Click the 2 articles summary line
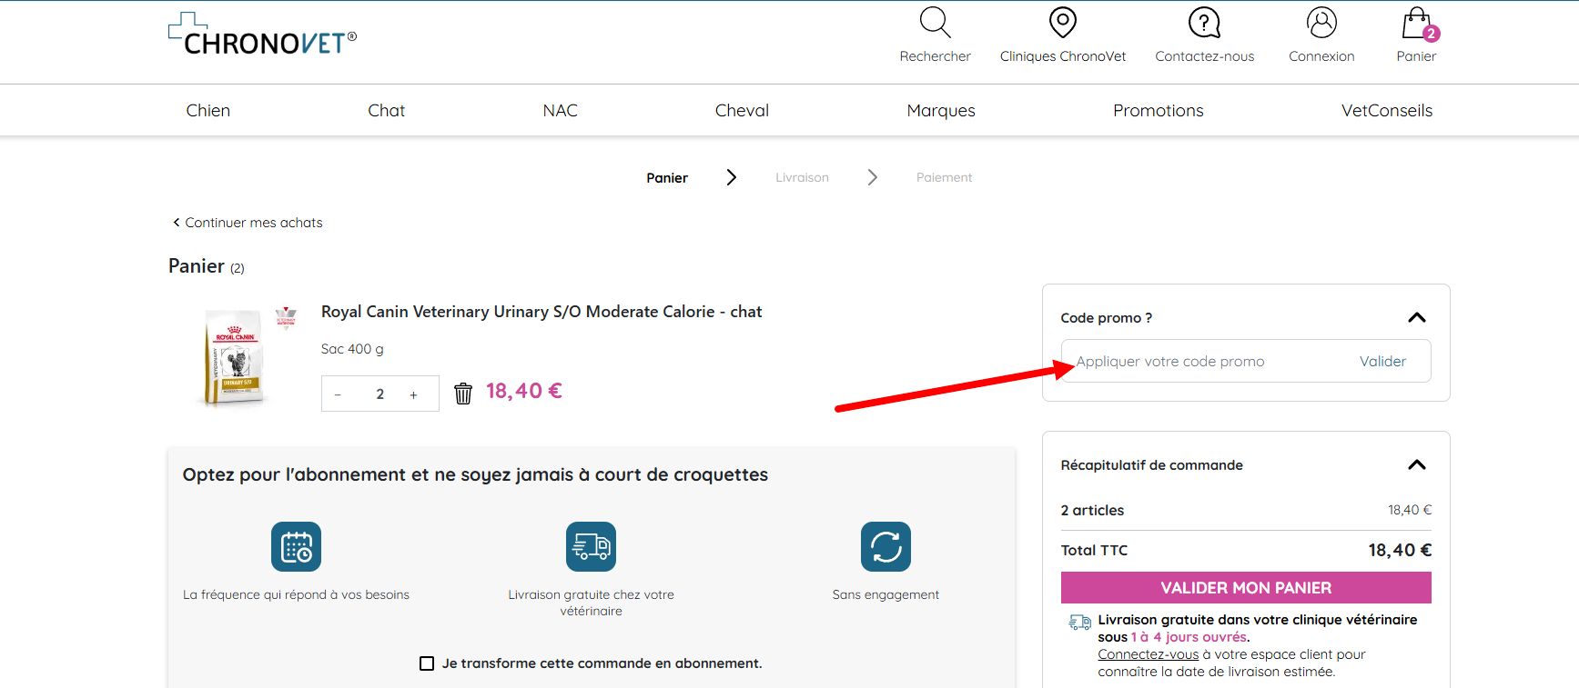This screenshot has height=688, width=1579. (x=1246, y=511)
